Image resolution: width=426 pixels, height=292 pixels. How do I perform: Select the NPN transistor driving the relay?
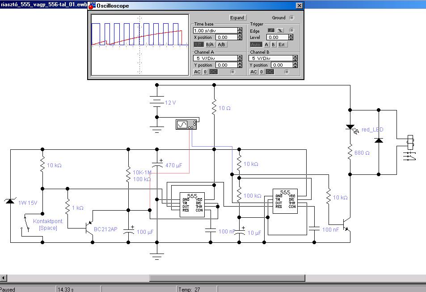[347, 224]
